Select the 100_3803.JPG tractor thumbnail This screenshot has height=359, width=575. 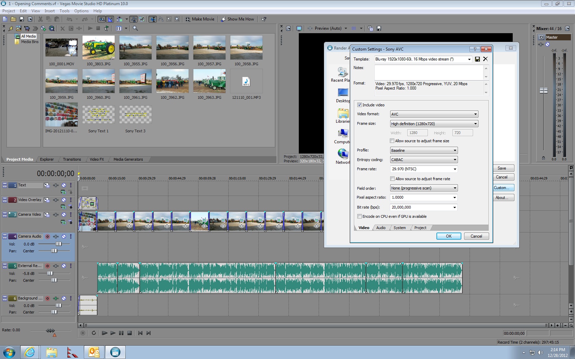coord(99,48)
